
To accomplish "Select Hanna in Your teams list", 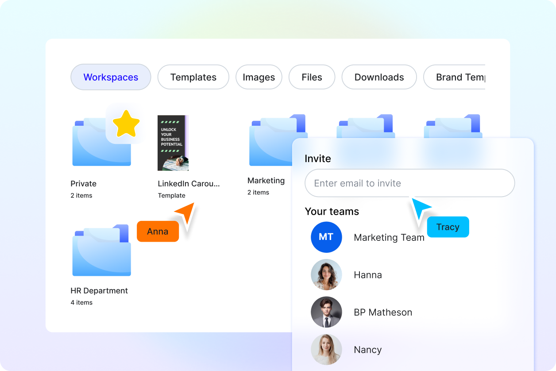I will click(368, 275).
